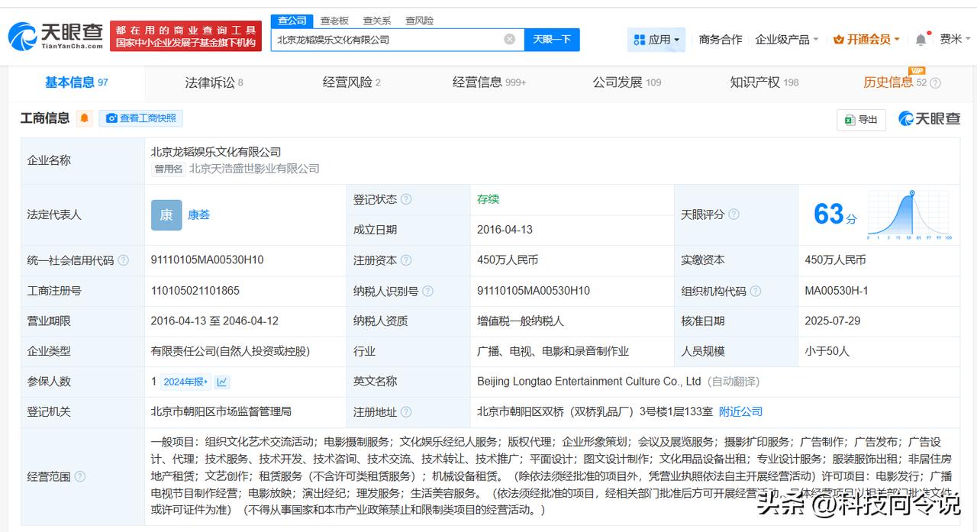This screenshot has width=977, height=532.
Task: Select 公司发展 tab
Action: tap(627, 82)
